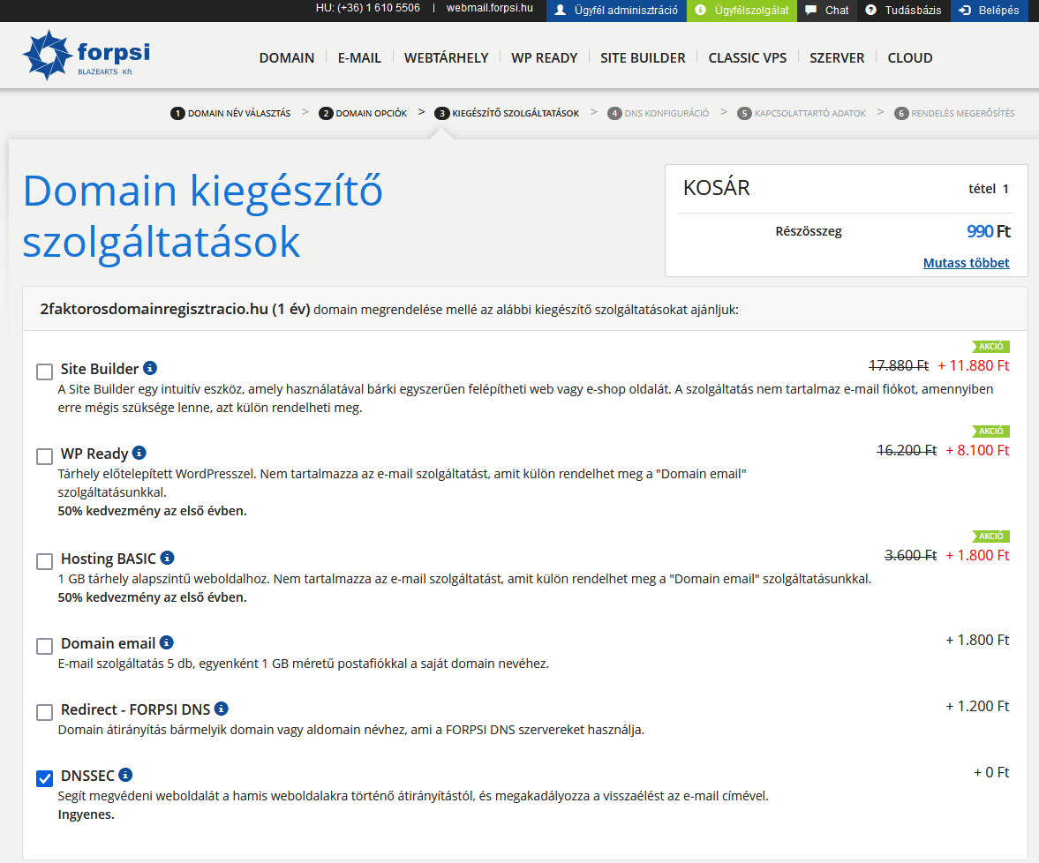The image size is (1039, 863).
Task: Open the E-MAIL menu
Action: (x=360, y=57)
